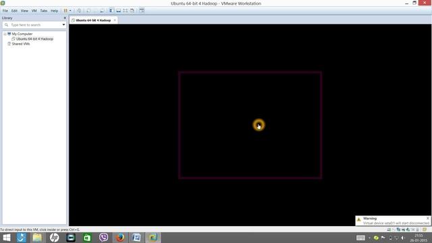Open the Windows Store taskbar icon
The height and width of the screenshot is (243, 432).
[87, 238]
